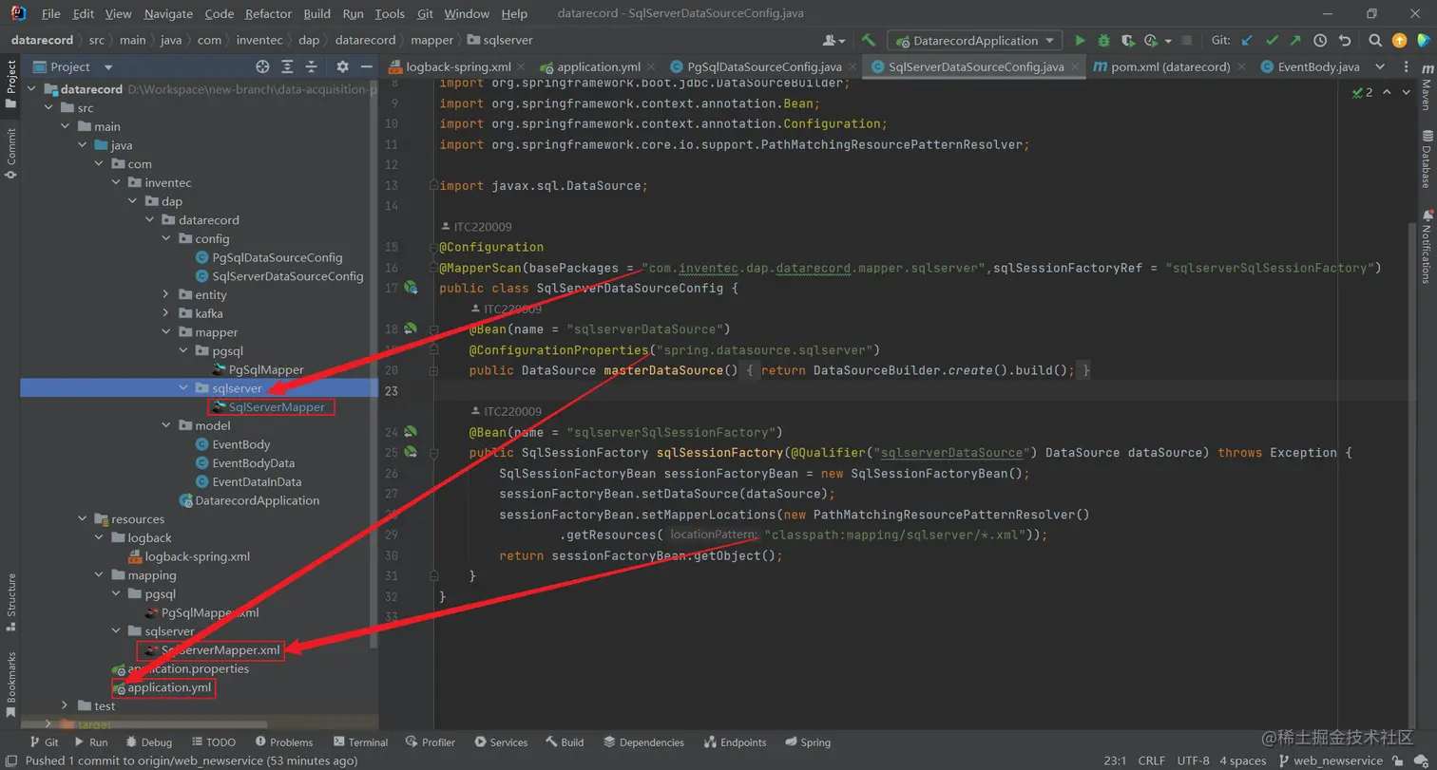Screen dimensions: 1437x770
Task: Expand the entity folder
Action: 165,295
